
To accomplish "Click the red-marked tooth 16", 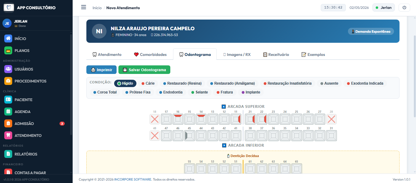I will coord(178,119).
